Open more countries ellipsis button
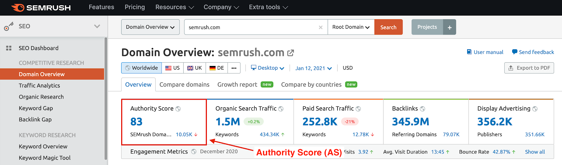This screenshot has width=562, height=165. (x=234, y=68)
